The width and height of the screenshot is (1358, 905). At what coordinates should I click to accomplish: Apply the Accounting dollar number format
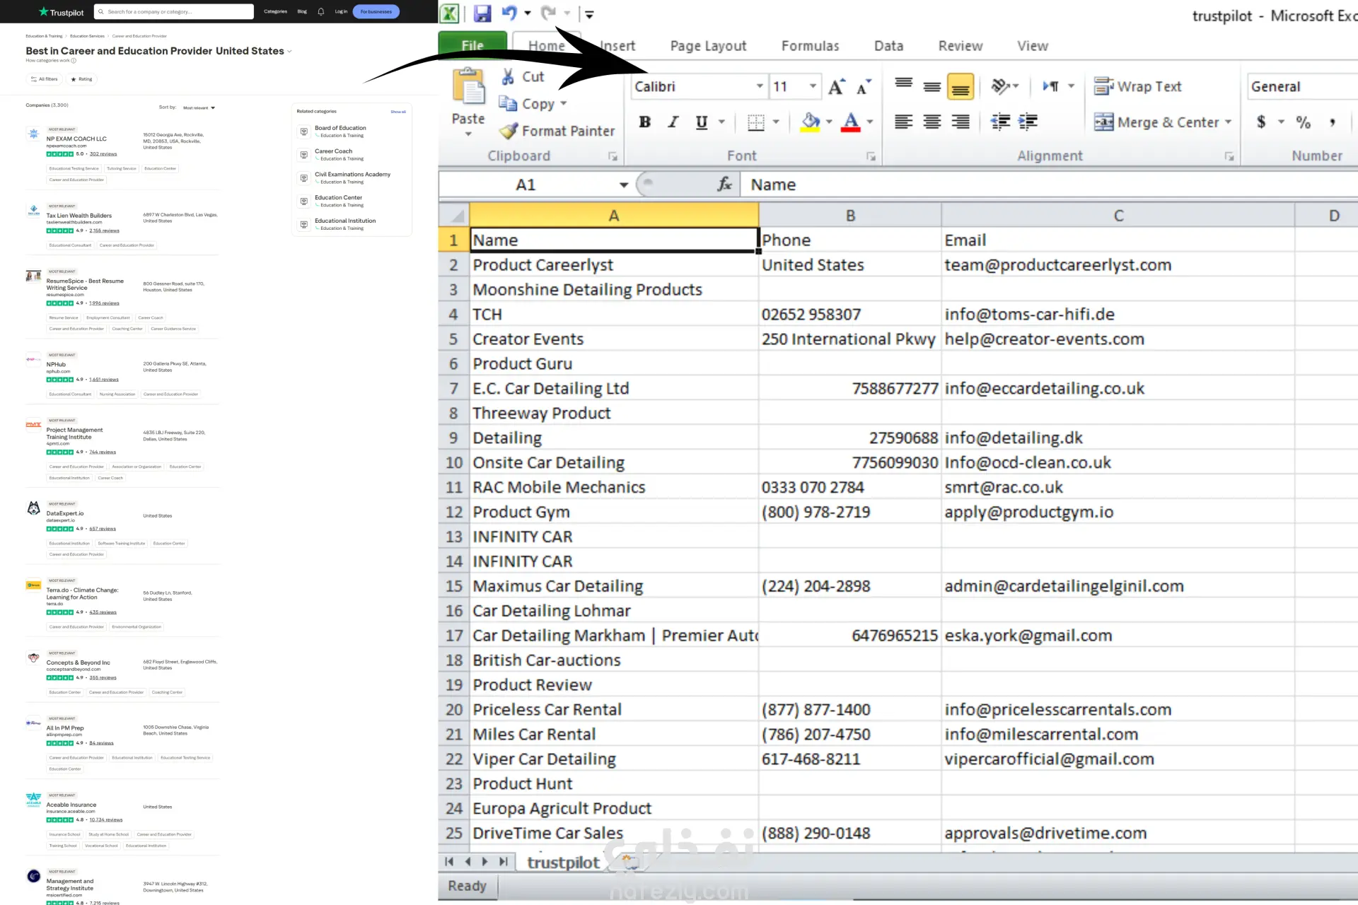click(x=1261, y=122)
